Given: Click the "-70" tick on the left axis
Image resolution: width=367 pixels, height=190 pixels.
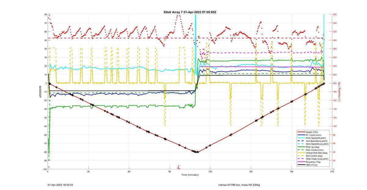Looking at the screenshot, I should [45, 144].
